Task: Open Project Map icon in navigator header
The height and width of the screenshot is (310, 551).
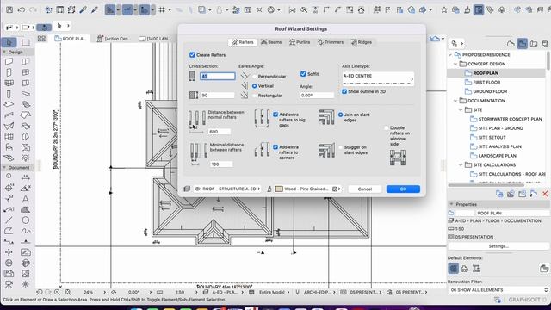Action: point(511,44)
